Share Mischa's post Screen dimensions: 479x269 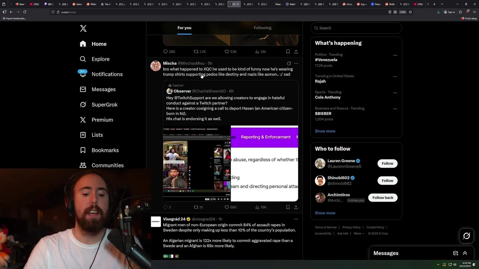[296, 207]
